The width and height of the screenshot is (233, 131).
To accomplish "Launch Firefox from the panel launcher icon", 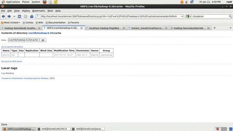I will click(44, 2).
